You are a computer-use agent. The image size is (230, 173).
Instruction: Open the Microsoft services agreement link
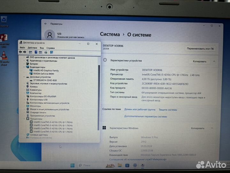(x=138, y=159)
